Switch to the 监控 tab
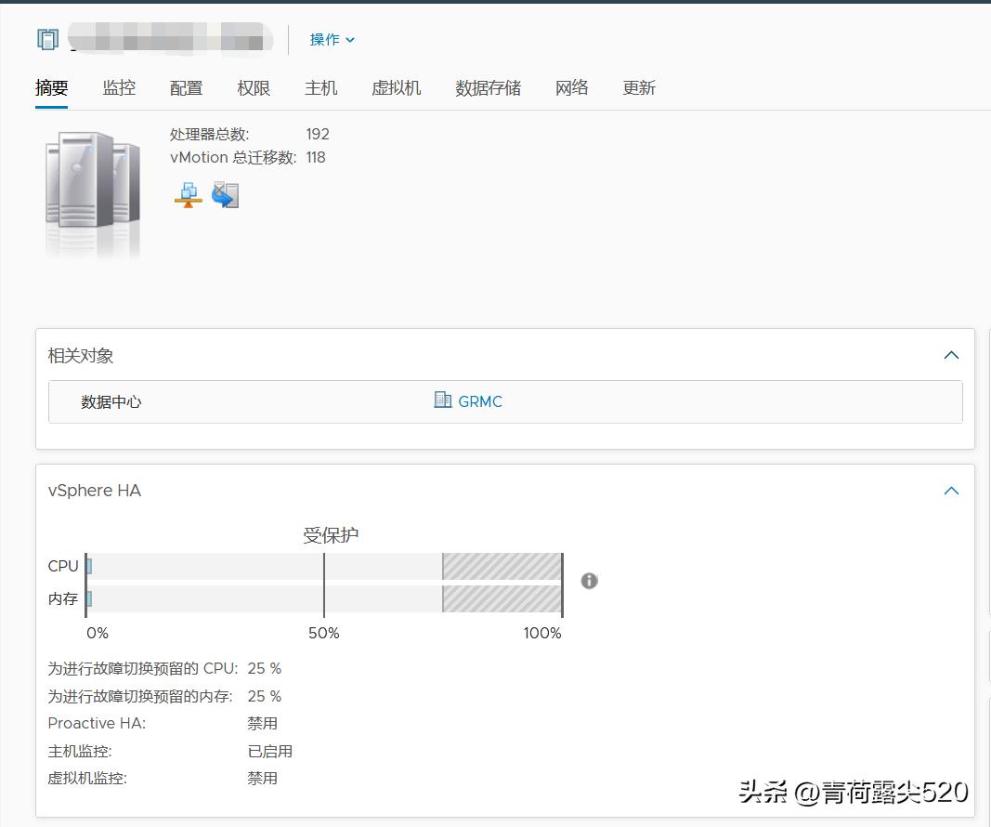Image resolution: width=991 pixels, height=827 pixels. 119,87
